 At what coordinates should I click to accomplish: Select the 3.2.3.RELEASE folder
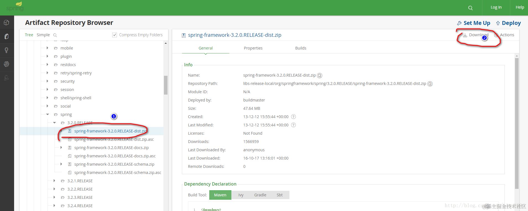click(80, 197)
